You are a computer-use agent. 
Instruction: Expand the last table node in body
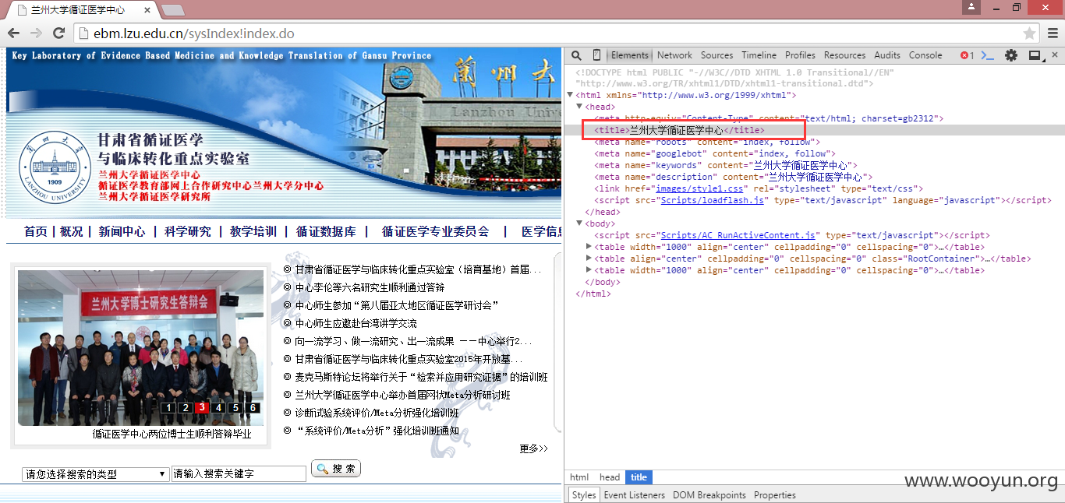tap(589, 270)
